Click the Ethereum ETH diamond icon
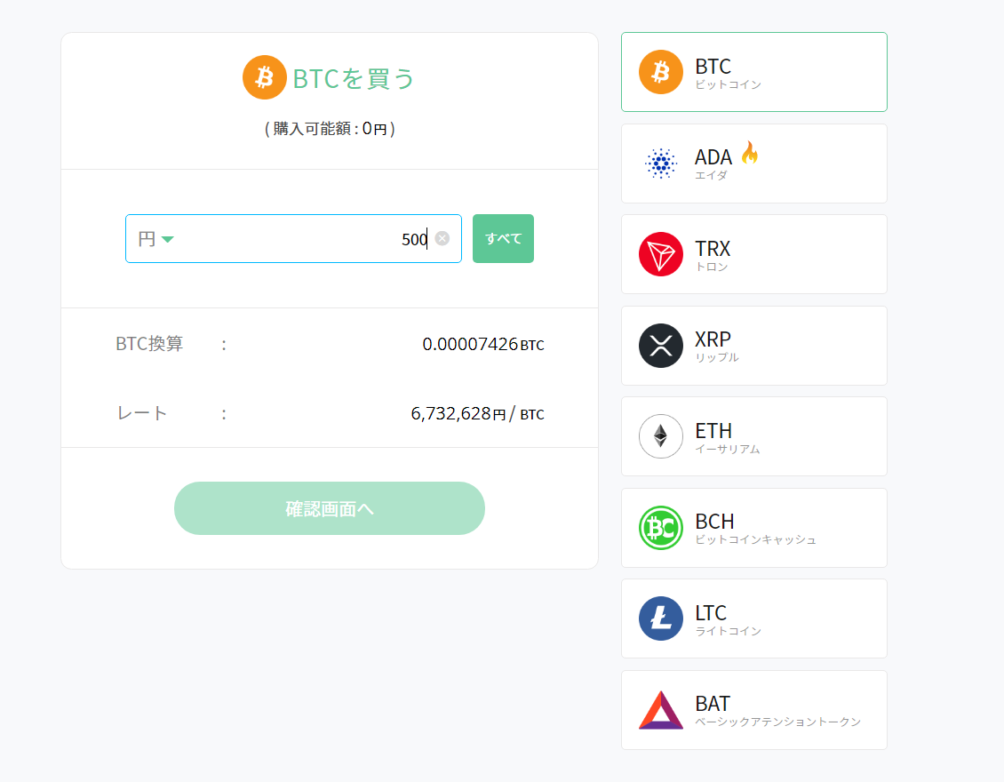Viewport: 1004px width, 782px height. coord(660,436)
